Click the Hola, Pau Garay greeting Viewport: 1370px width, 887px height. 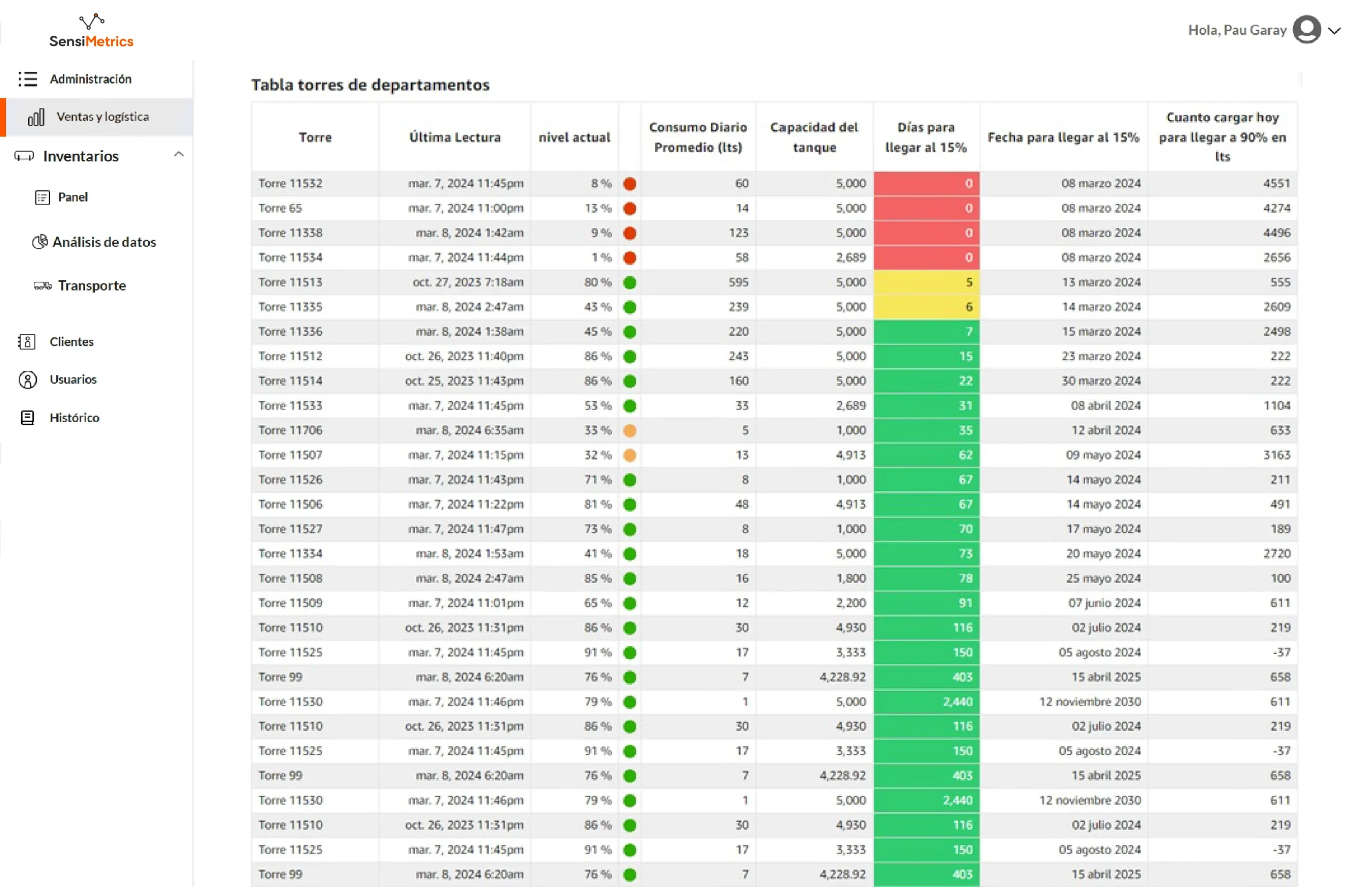1237,30
